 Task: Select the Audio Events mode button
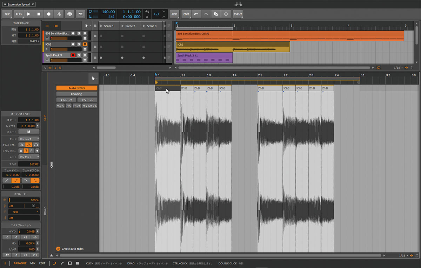point(76,88)
